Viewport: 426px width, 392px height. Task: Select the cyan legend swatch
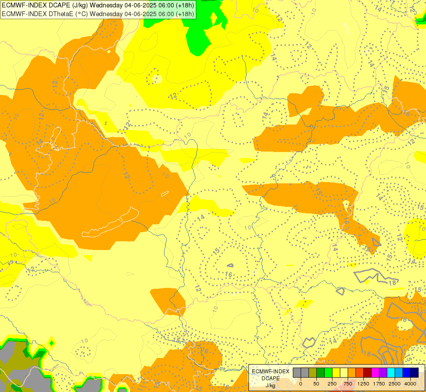click(x=391, y=372)
